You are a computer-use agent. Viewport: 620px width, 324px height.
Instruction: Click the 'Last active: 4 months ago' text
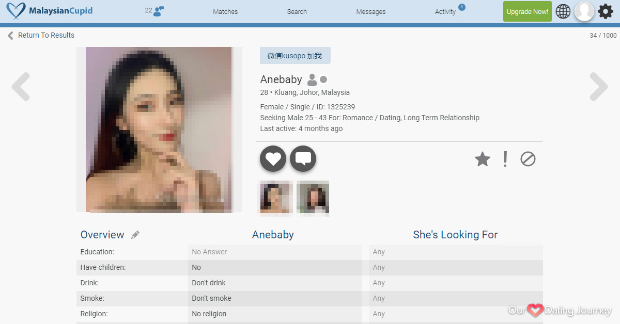coord(301,128)
